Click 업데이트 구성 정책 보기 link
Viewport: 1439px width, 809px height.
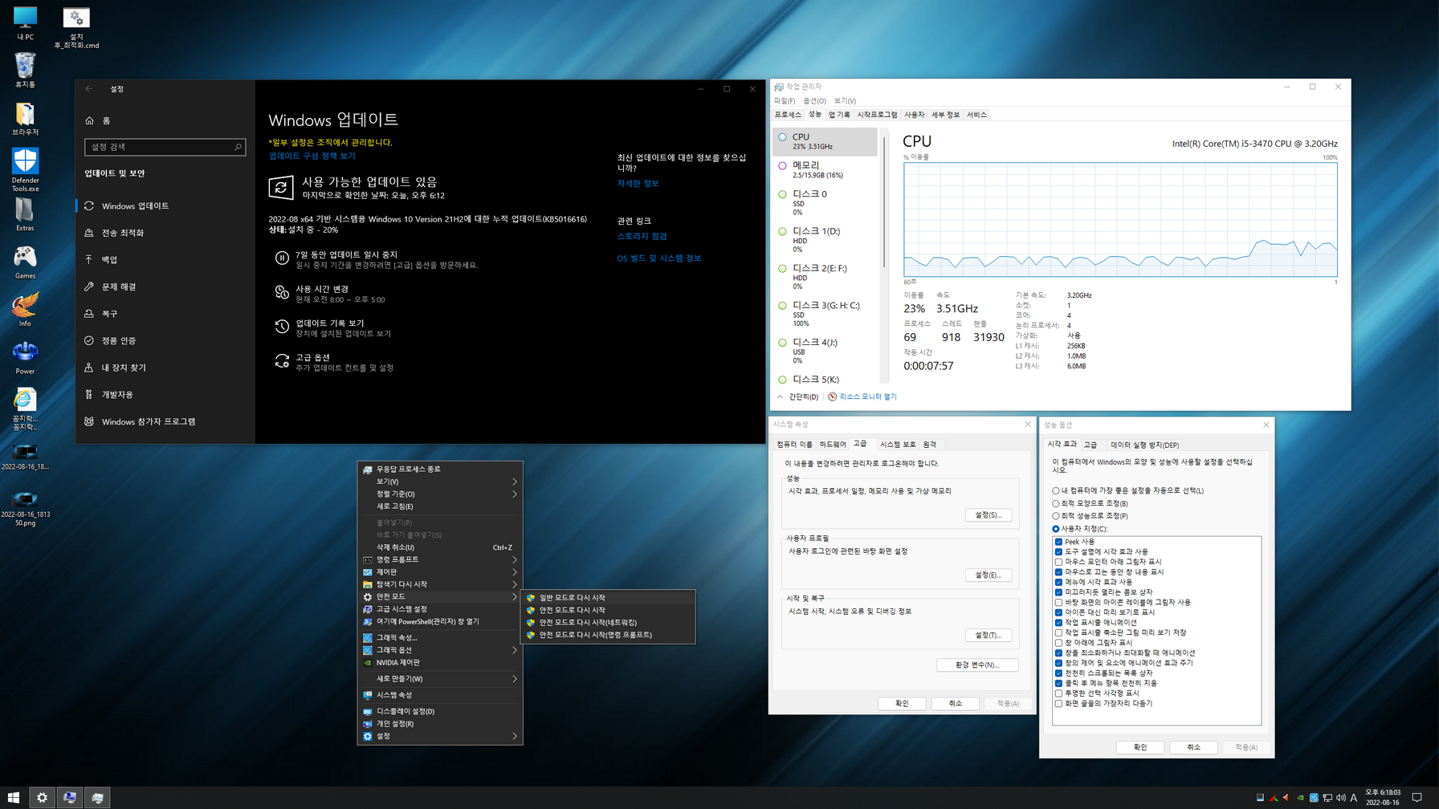coord(312,157)
